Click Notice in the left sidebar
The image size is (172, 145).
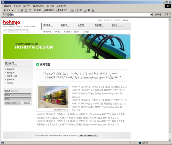[10, 83]
